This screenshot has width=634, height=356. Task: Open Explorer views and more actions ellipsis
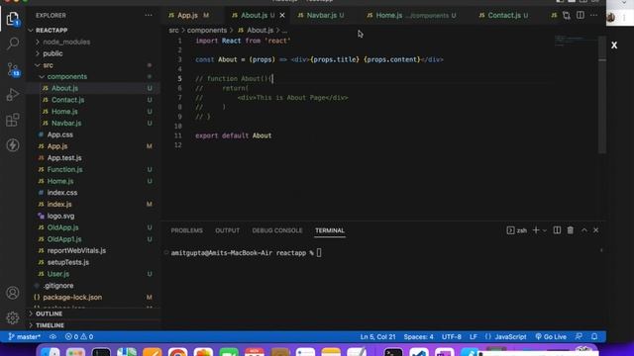(149, 16)
